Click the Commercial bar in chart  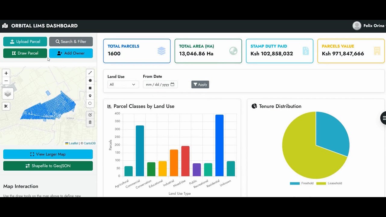[x=140, y=151]
